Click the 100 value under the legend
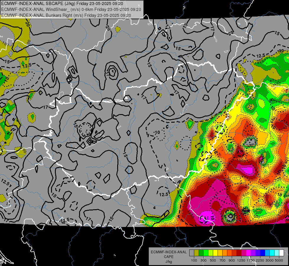This screenshot has height=266, width=289. 194,260
